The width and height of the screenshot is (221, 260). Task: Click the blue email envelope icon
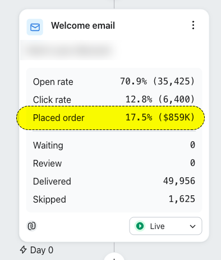pyautogui.click(x=35, y=27)
